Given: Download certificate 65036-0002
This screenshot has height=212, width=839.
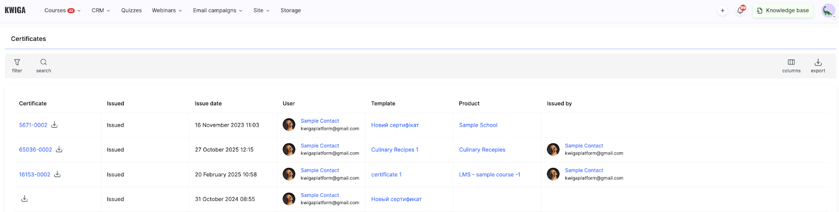Looking at the screenshot, I should 59,149.
